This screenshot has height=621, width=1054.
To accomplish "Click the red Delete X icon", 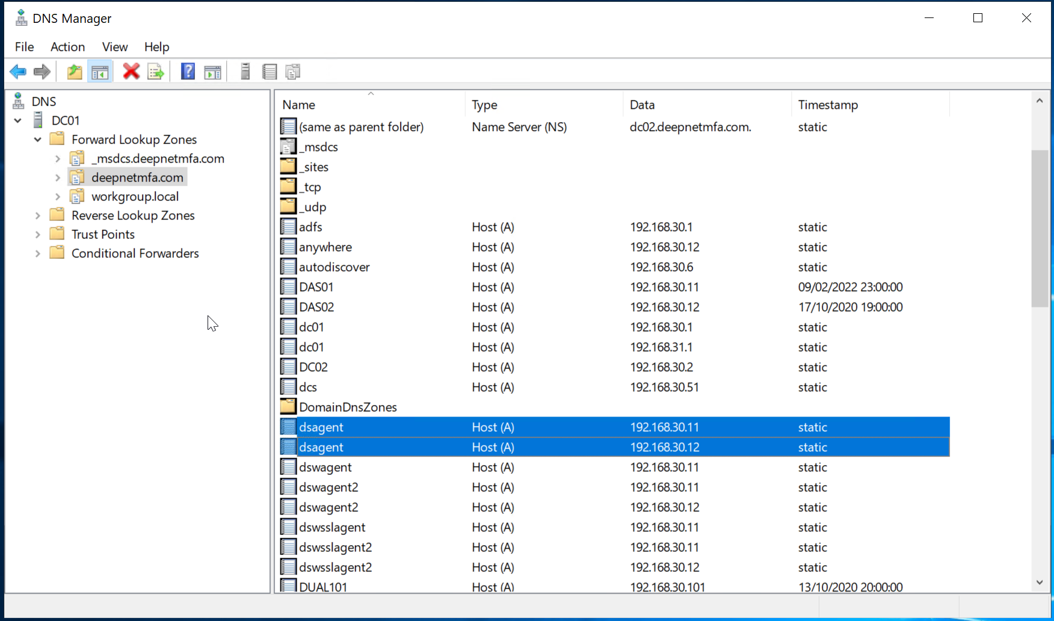I will point(131,72).
